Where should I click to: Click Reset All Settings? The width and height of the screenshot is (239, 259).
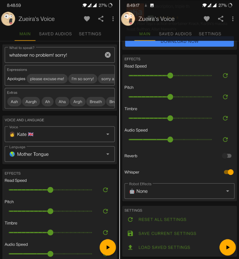[162, 220]
